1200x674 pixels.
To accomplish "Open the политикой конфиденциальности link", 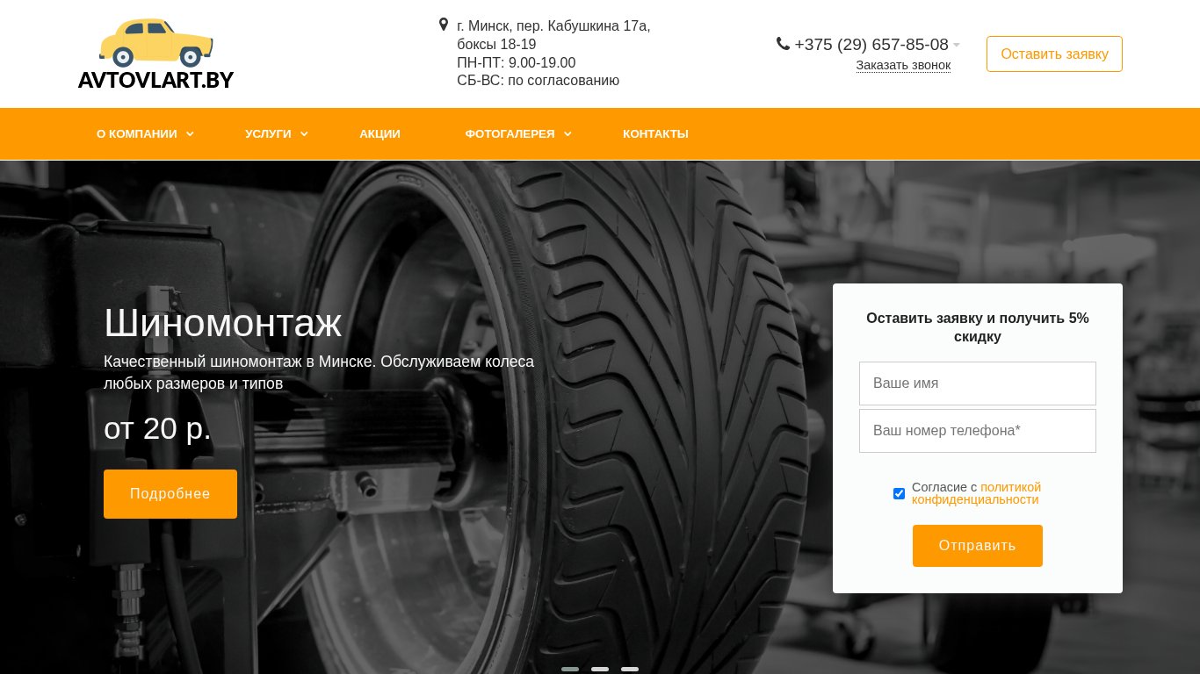I will (x=976, y=493).
